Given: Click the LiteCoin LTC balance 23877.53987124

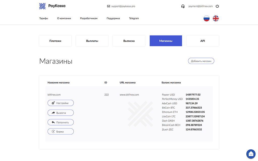Looking at the screenshot, I should (x=195, y=116).
